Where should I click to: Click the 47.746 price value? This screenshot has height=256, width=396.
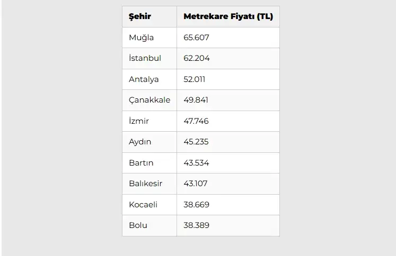196,121
